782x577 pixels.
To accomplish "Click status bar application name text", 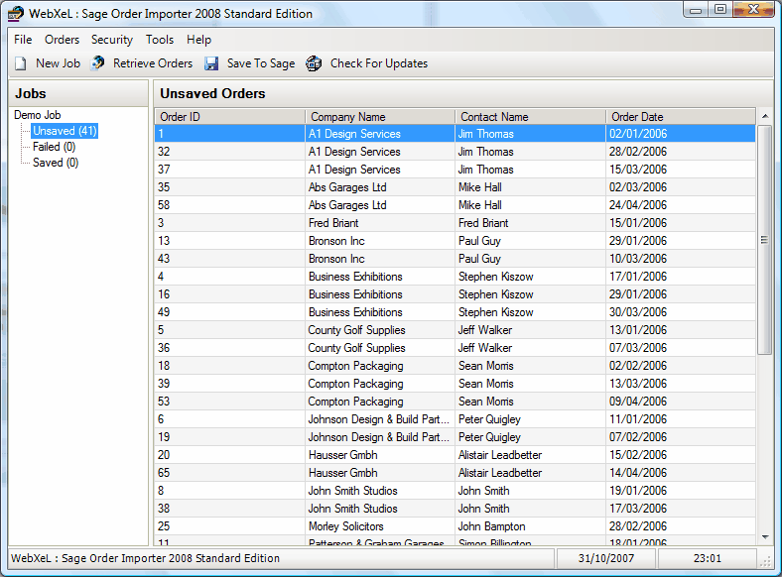I will [x=145, y=558].
